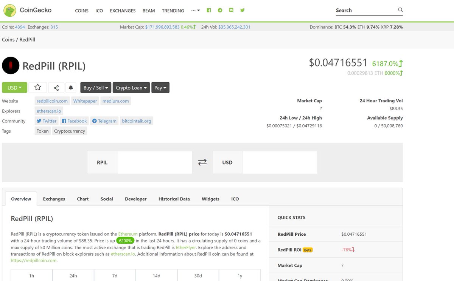This screenshot has width=454, height=281.
Task: Open the Twitter community link
Action: (47, 121)
